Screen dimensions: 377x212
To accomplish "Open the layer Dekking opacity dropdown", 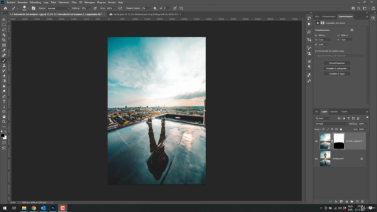I will coord(366,124).
